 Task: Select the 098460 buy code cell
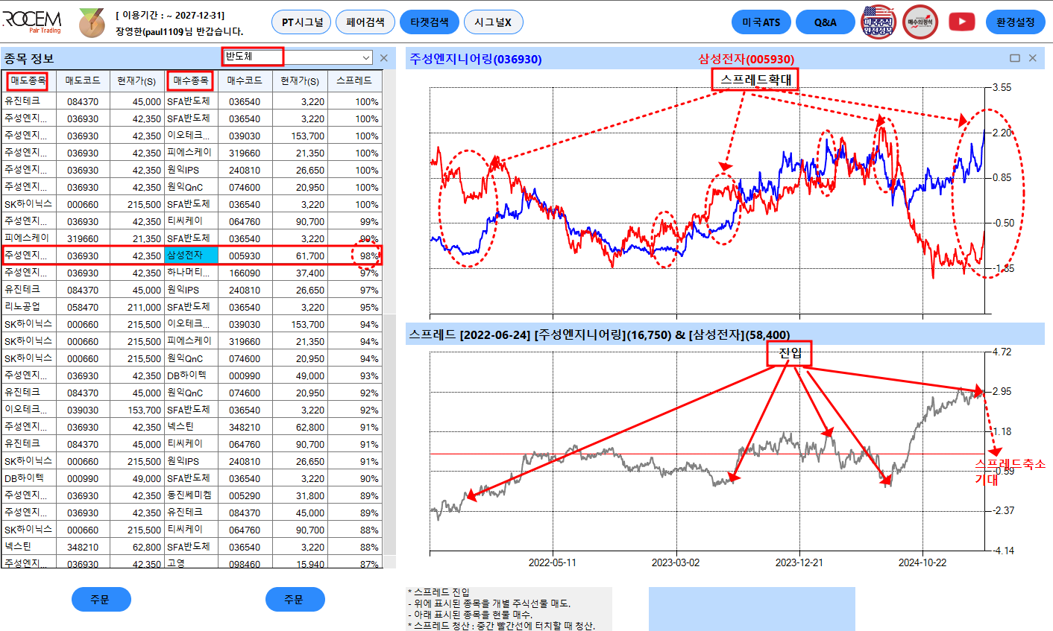245,563
